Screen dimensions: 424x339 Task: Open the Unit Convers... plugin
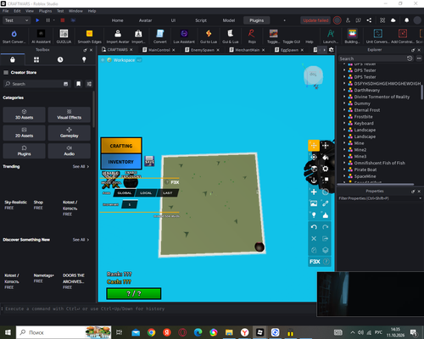tap(377, 36)
